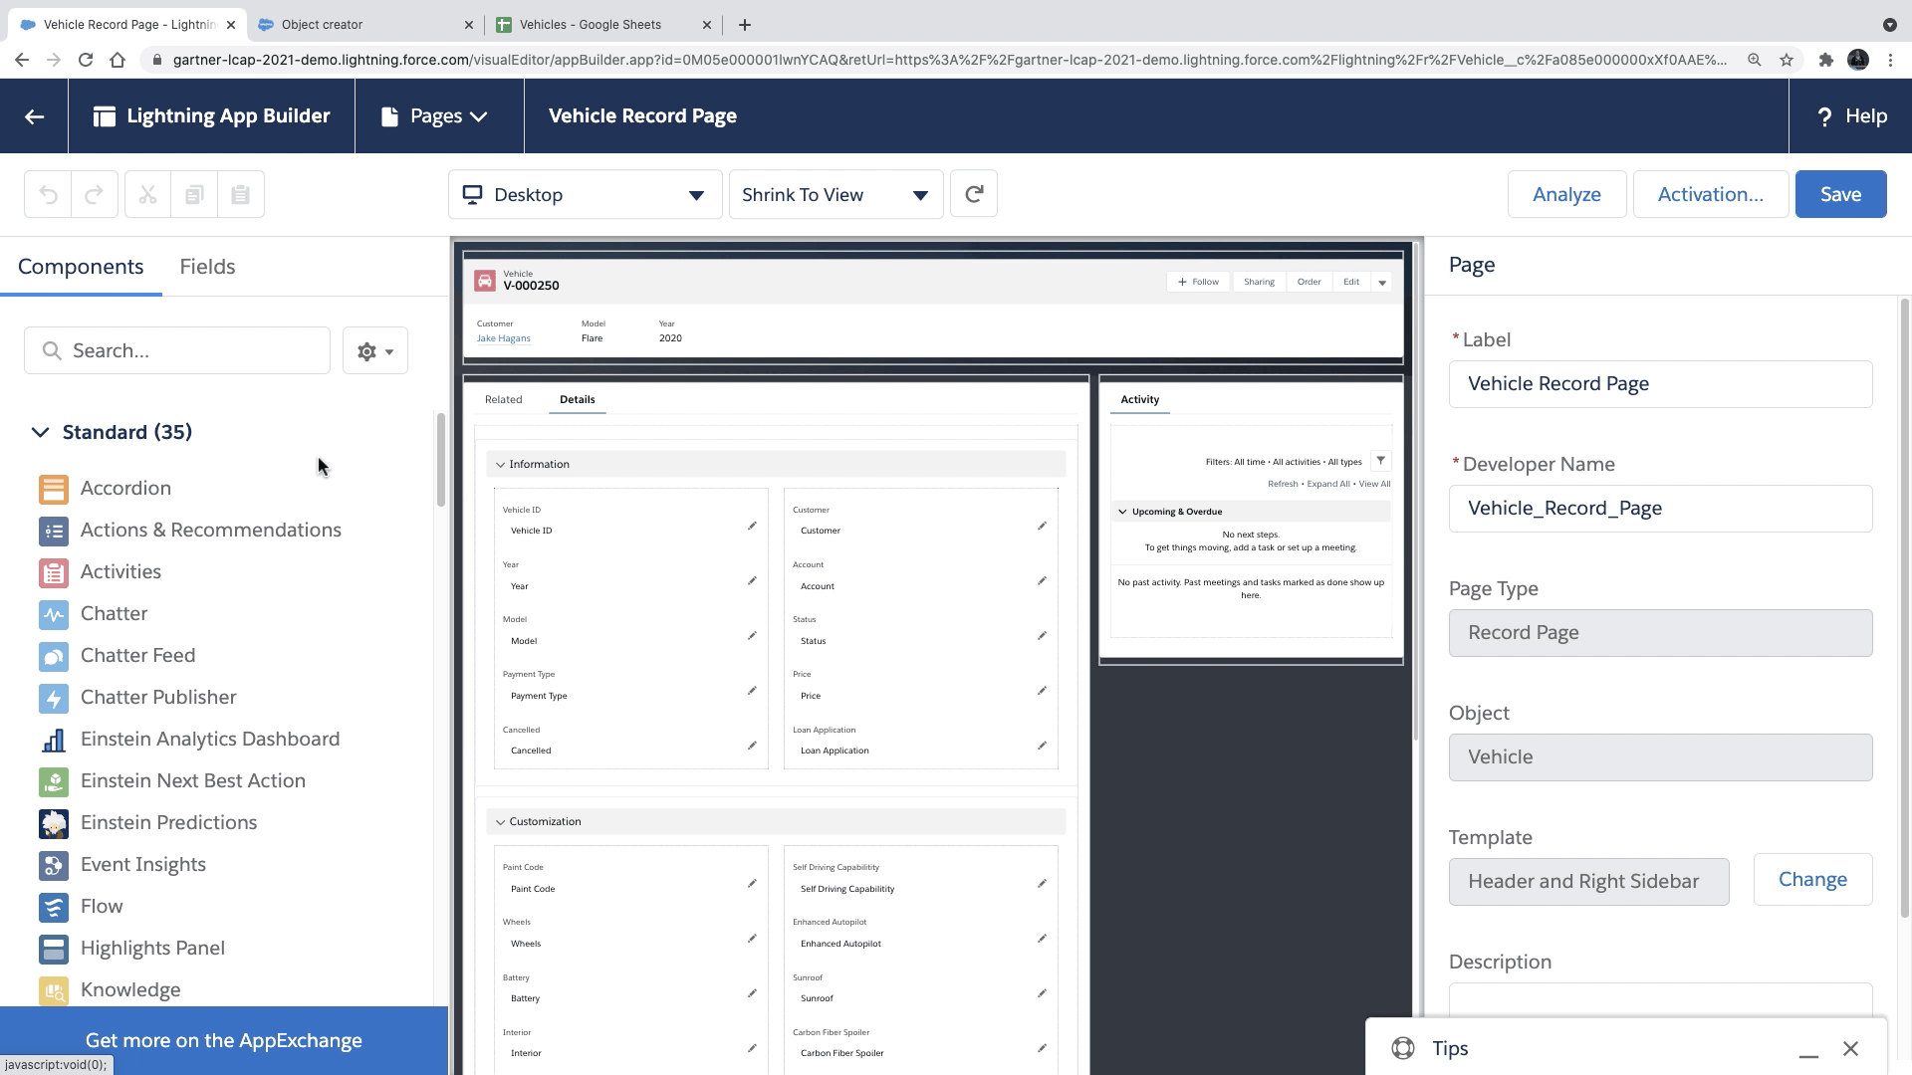This screenshot has width=1912, height=1075.
Task: Click the Change template button
Action: [1811, 880]
